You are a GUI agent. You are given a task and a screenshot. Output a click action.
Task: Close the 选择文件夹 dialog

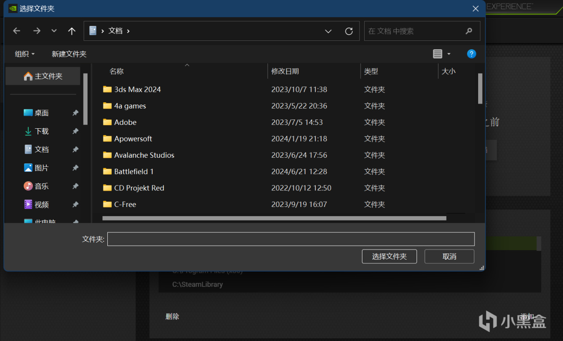coord(475,9)
